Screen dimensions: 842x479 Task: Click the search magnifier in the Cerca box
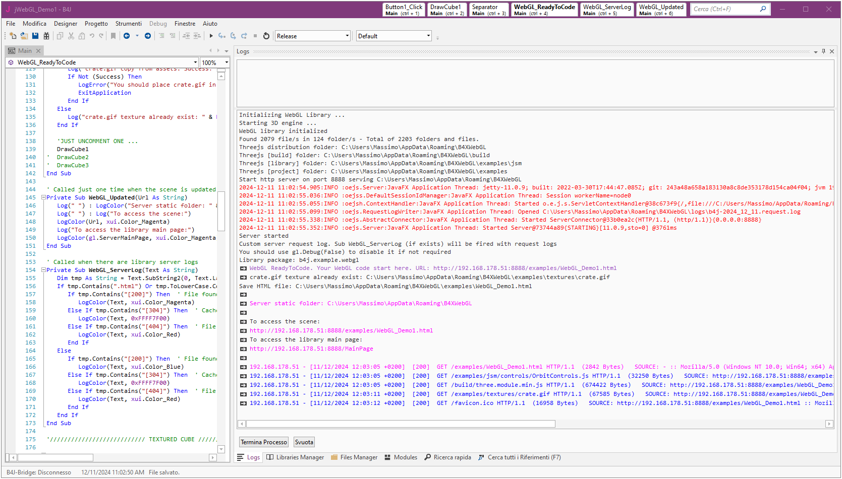click(x=763, y=9)
